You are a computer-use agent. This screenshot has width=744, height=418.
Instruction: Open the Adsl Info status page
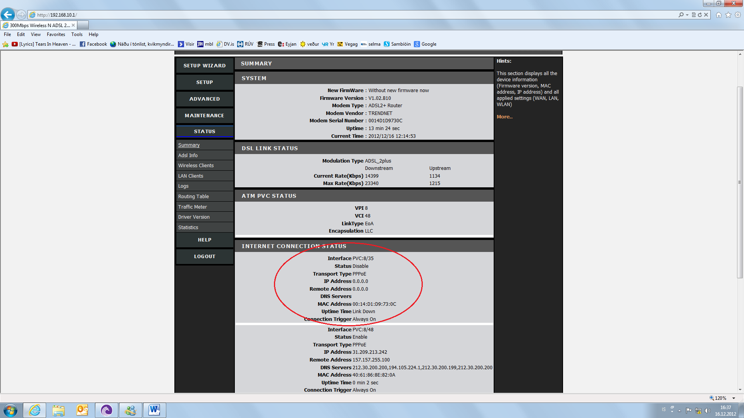(x=188, y=155)
